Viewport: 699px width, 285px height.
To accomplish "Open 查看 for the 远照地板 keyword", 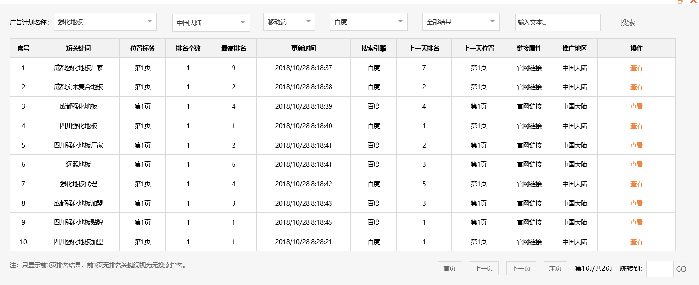I will click(x=637, y=164).
